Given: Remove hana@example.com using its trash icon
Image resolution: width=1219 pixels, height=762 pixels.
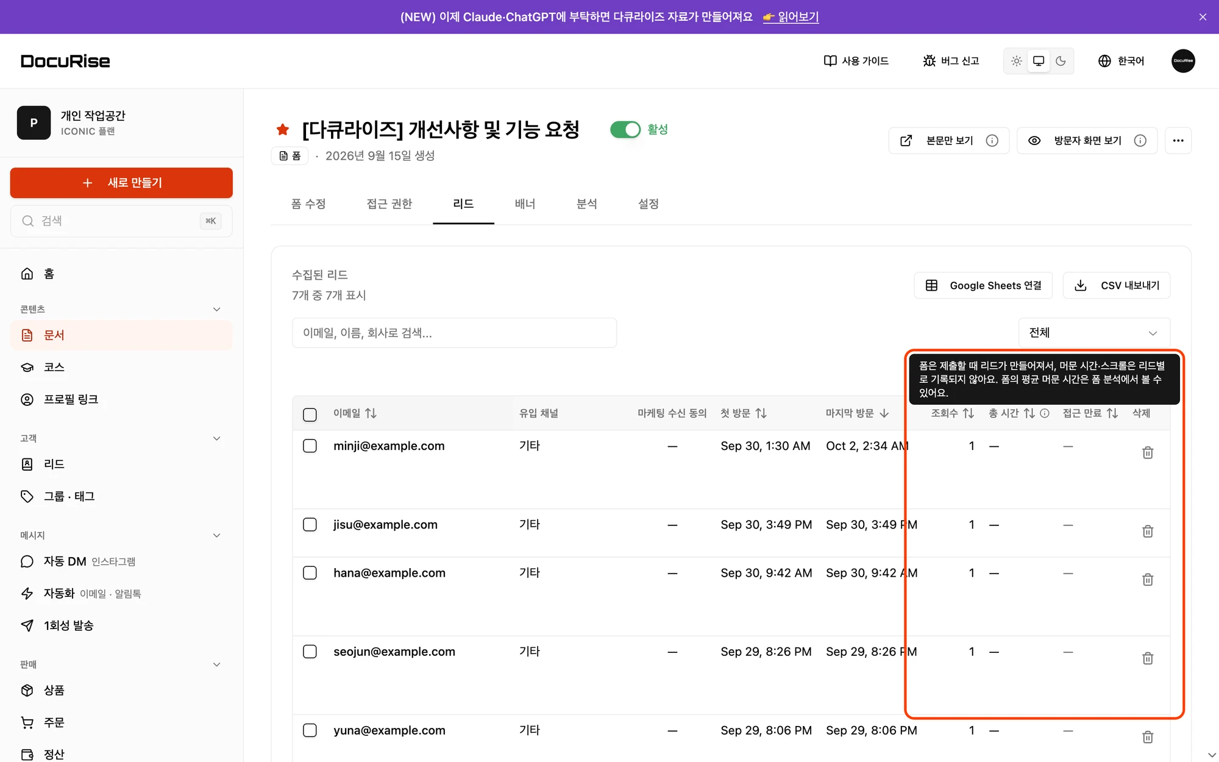Looking at the screenshot, I should [1148, 579].
